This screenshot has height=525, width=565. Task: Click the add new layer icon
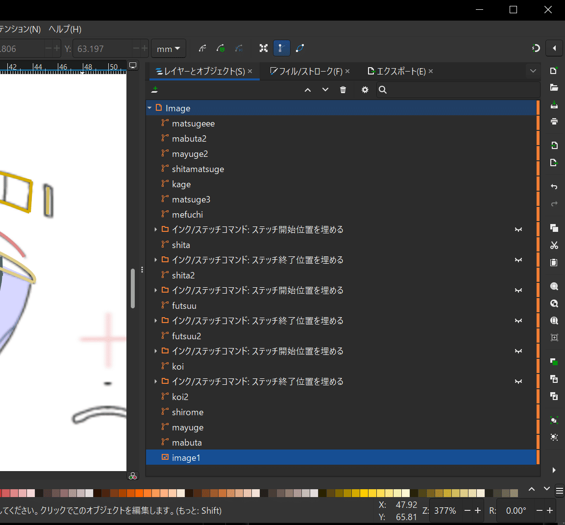(x=154, y=90)
